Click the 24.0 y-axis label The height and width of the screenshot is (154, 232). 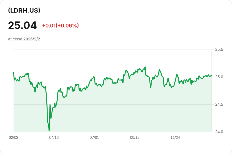pos(219,132)
